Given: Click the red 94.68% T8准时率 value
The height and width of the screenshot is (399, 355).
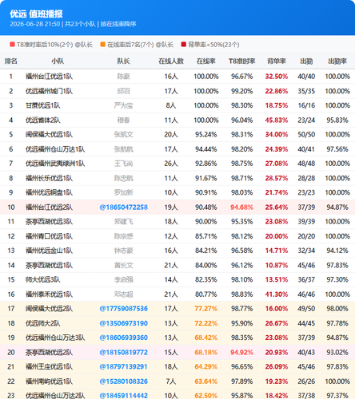Looking at the screenshot, I should click(242, 207).
